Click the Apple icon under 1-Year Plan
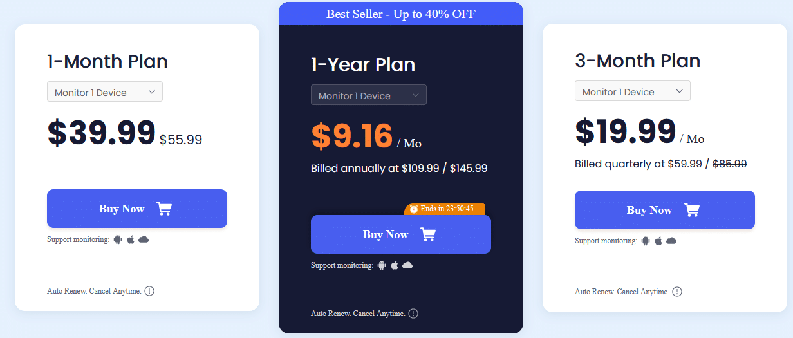Screen dimensions: 793x338 coord(395,265)
